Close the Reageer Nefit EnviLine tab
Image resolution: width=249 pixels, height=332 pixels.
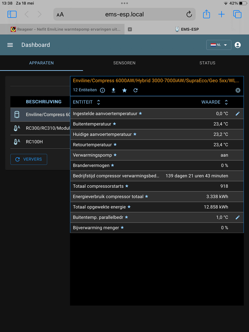pyautogui.click(x=130, y=29)
